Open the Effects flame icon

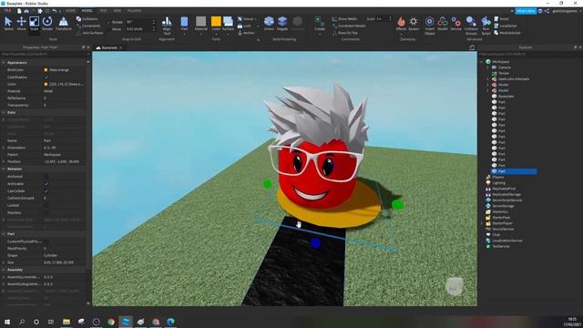point(401,22)
